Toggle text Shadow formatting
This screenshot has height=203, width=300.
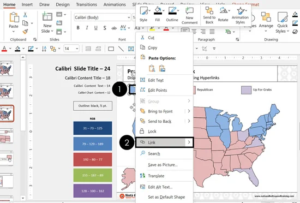click(105, 28)
